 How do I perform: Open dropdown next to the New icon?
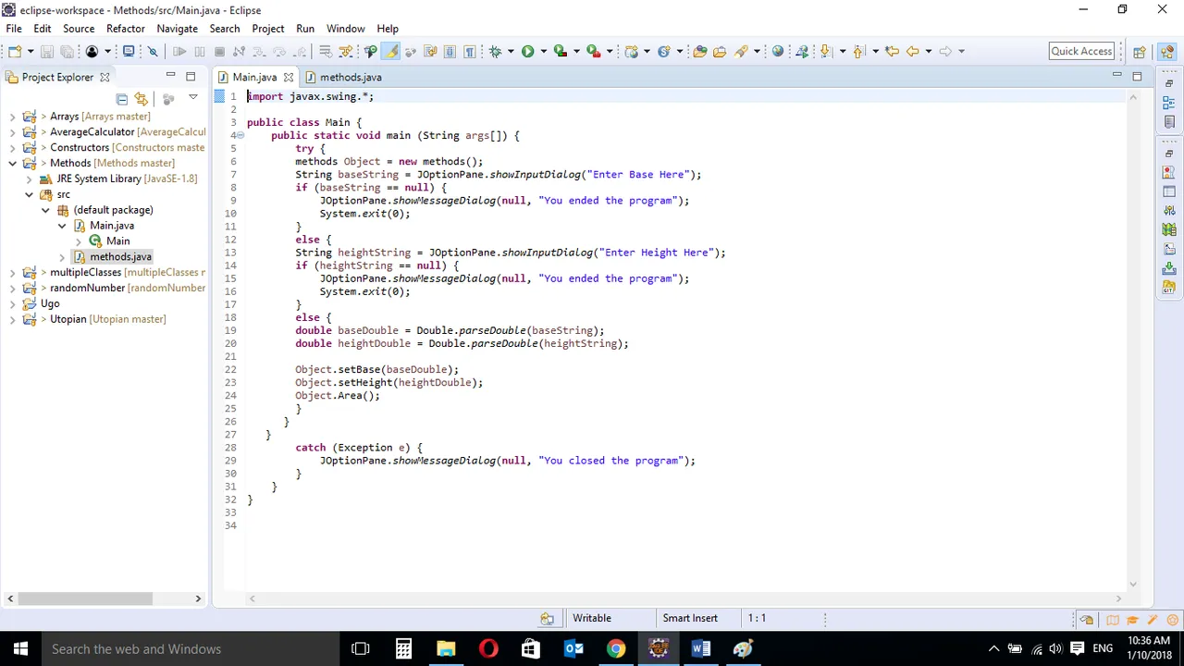coord(31,51)
